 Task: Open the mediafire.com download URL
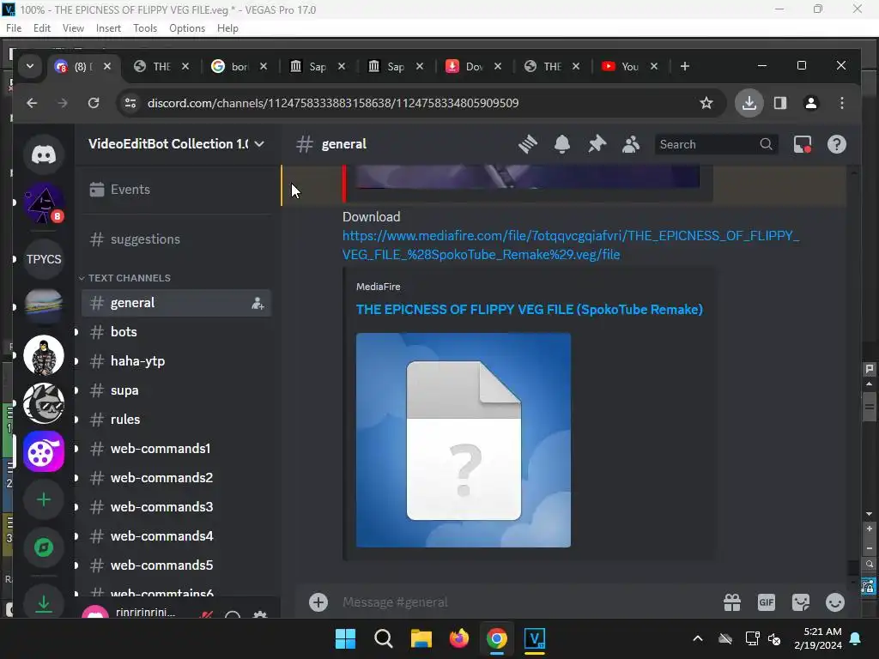pyautogui.click(x=571, y=245)
